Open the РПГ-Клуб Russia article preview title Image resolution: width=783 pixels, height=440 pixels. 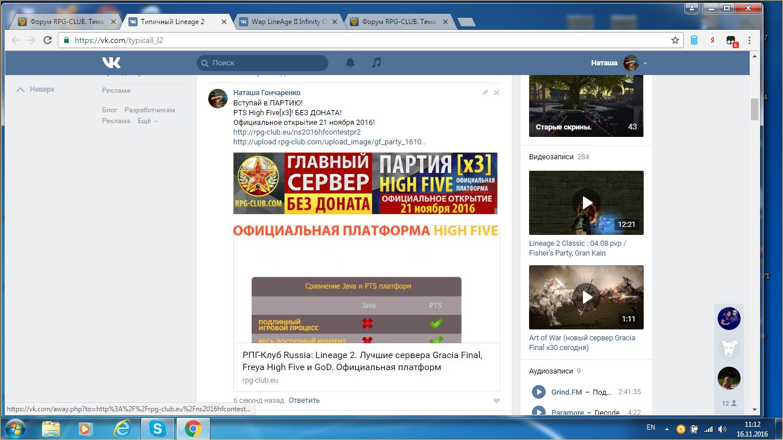[362, 361]
